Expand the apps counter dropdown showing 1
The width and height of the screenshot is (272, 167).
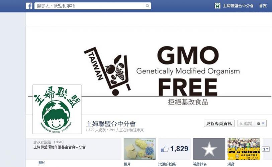[x=266, y=149]
